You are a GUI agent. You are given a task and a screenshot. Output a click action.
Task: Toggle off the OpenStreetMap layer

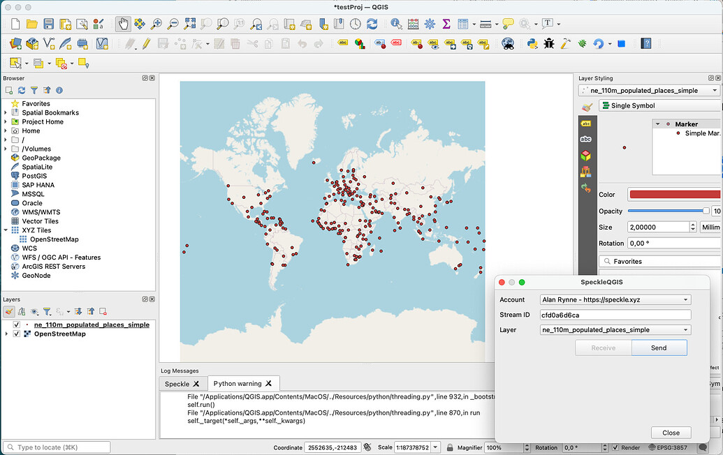pos(16,334)
